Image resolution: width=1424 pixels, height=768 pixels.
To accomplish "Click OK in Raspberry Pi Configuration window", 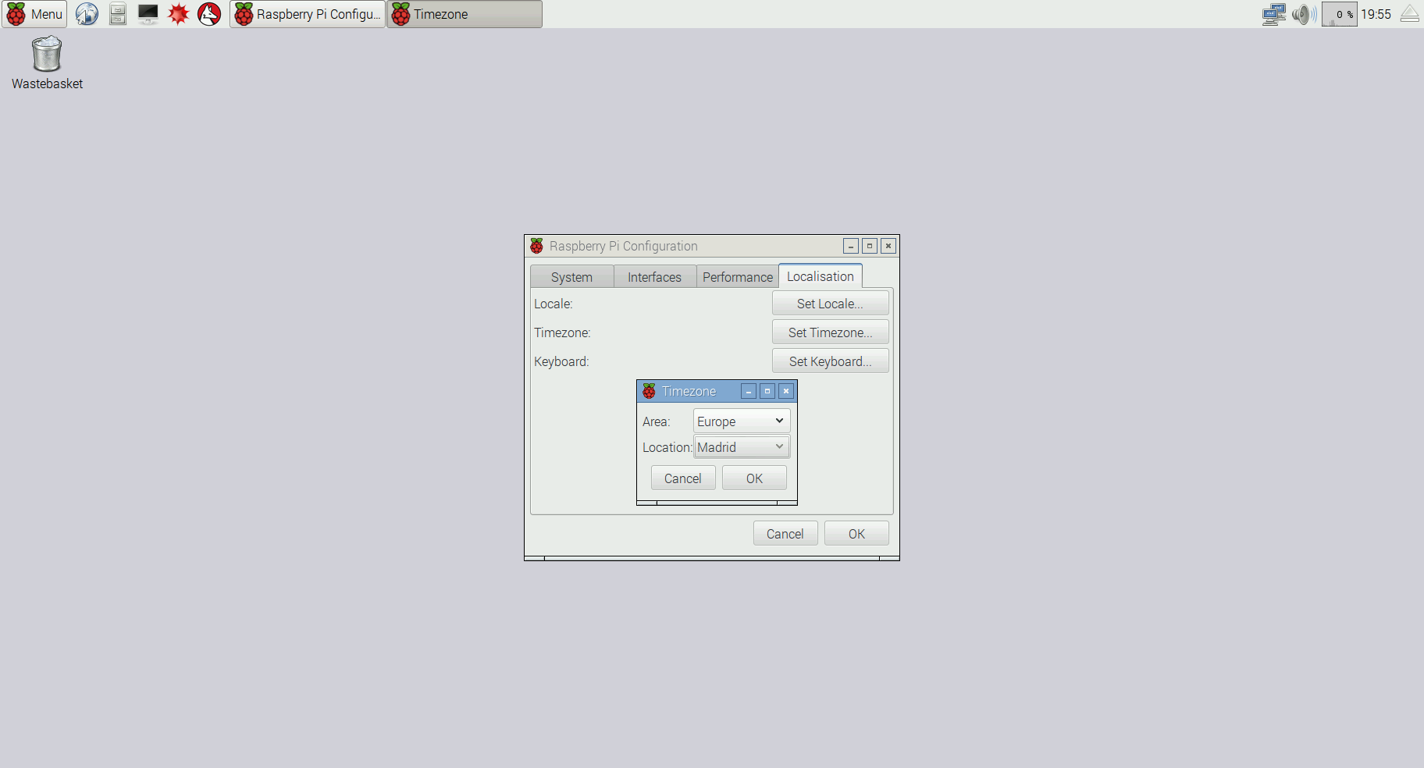I will [x=856, y=534].
